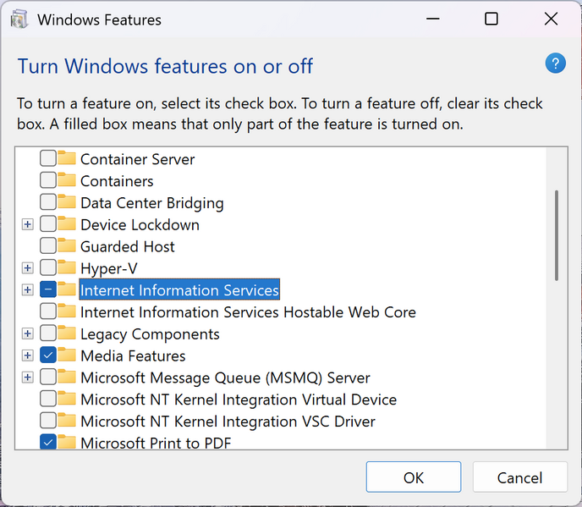The image size is (582, 507).
Task: Click the Media Features folder icon
Action: tap(67, 355)
